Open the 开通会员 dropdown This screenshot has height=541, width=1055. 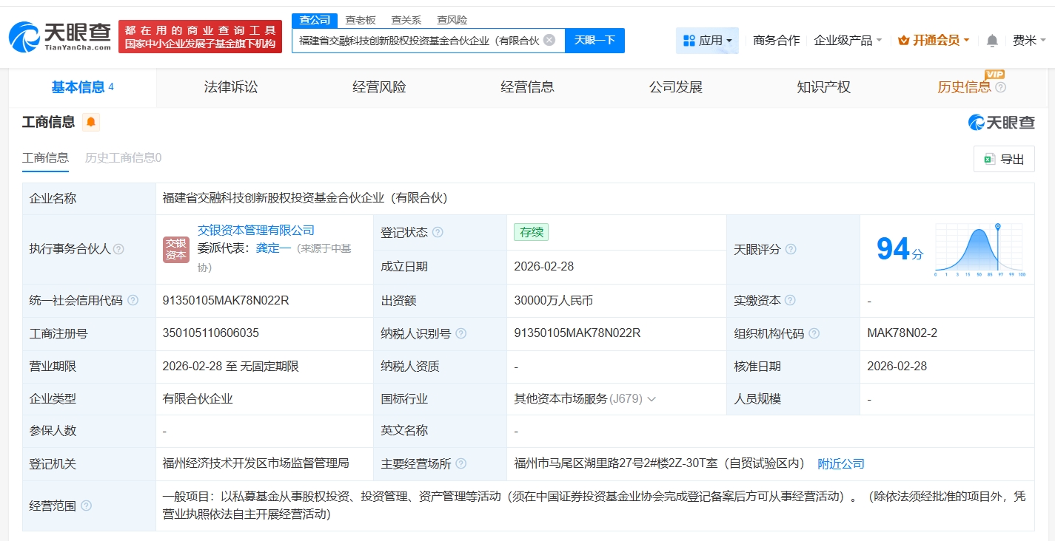[x=934, y=41]
